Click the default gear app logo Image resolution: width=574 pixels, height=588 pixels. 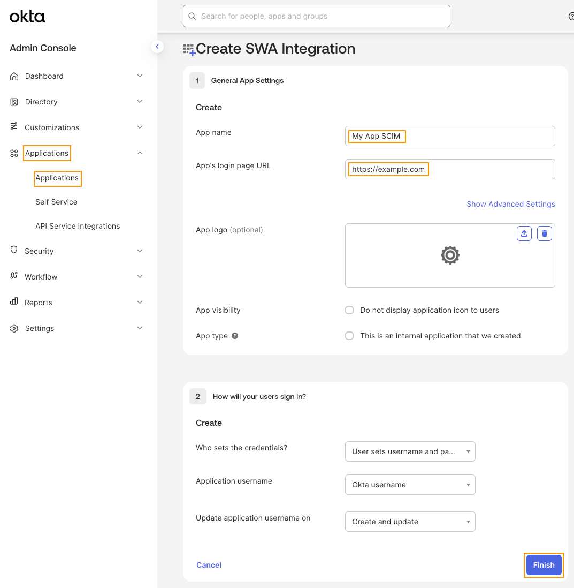pyautogui.click(x=450, y=255)
